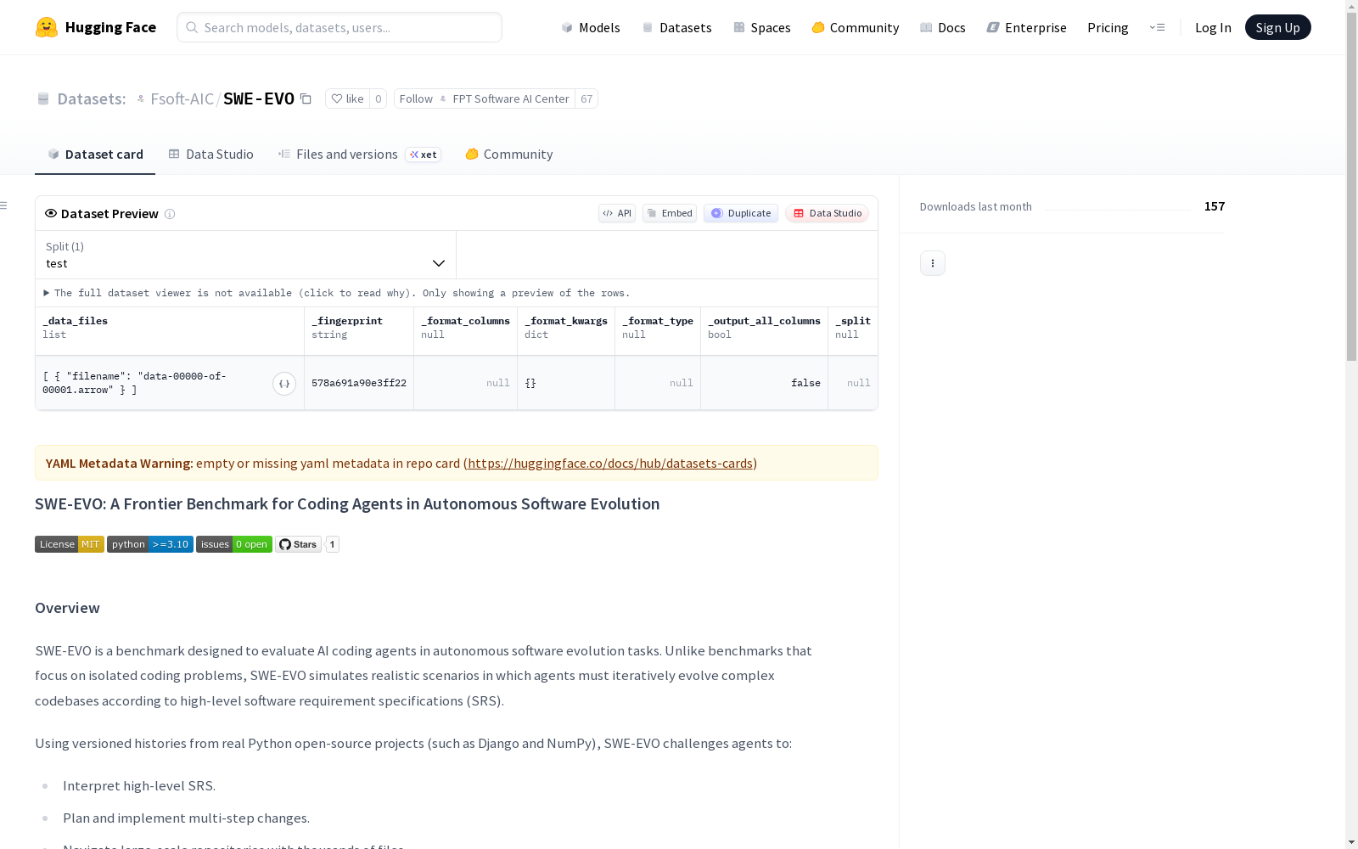The height and width of the screenshot is (849, 1358).
Task: Open Enterprise in top navigation
Action: click(x=1027, y=27)
